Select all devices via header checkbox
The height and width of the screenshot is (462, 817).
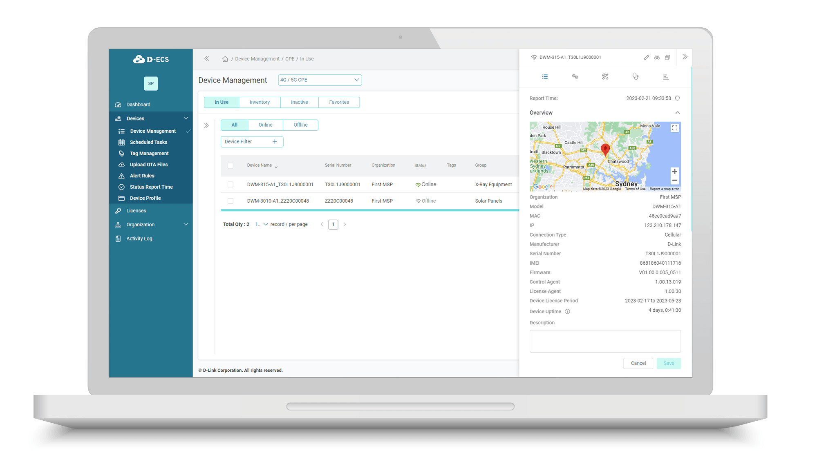pos(231,165)
